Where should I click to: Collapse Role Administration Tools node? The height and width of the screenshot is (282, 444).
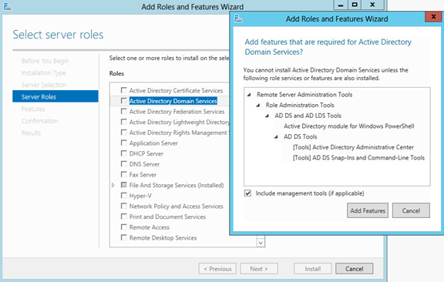[x=258, y=106]
